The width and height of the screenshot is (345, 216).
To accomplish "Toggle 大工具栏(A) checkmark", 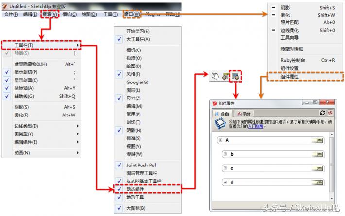I will tap(119, 39).
